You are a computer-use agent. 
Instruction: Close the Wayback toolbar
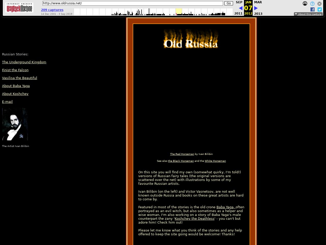(x=319, y=4)
